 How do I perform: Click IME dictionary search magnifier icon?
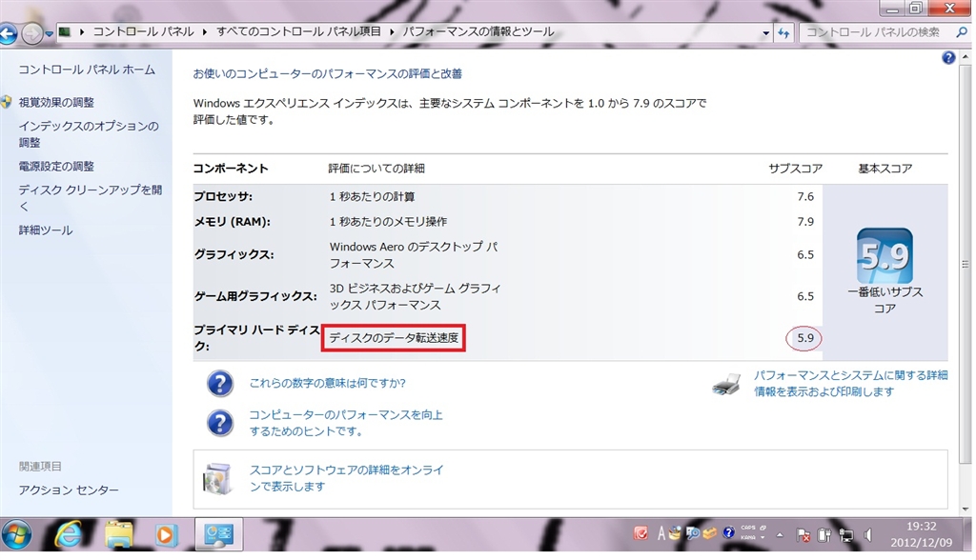click(x=692, y=534)
